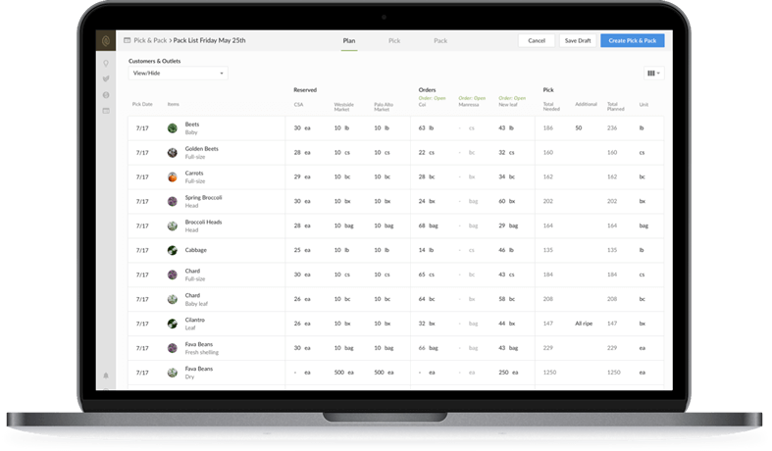
Task: Select the Cabbage item name
Action: 196,250
